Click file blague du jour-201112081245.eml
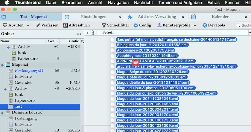The height and width of the screenshot is (132, 251). (147, 99)
